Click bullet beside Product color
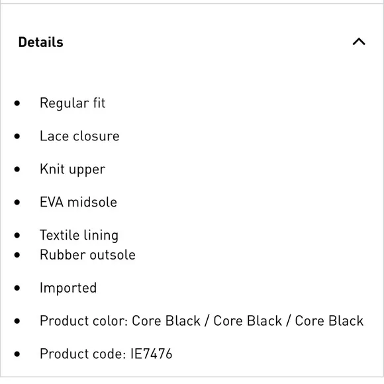 click(x=17, y=321)
